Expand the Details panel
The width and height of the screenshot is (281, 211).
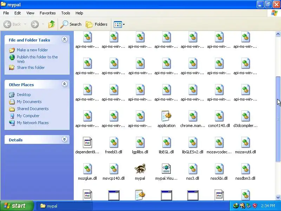[x=65, y=139]
